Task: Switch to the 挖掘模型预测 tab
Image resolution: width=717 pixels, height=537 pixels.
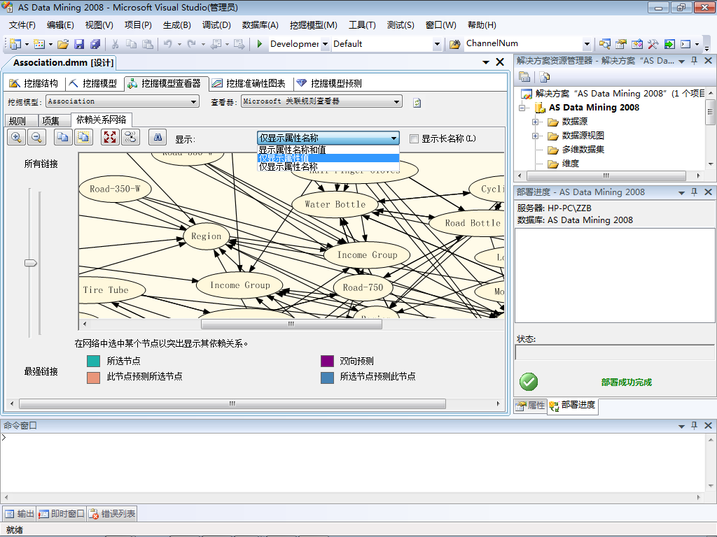Action: tap(329, 83)
